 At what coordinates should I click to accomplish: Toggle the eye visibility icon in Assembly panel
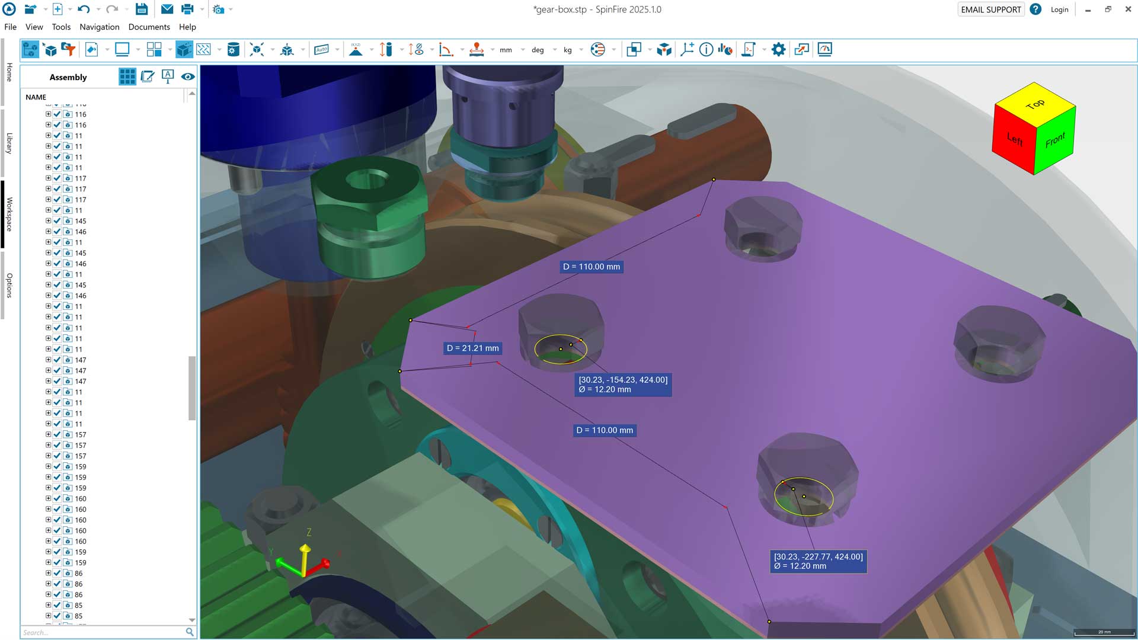coord(188,76)
